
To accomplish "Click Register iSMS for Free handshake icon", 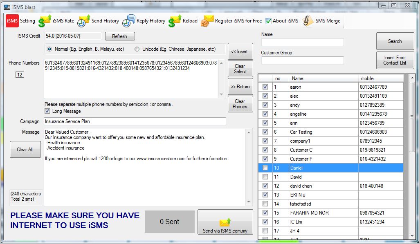I will point(207,21).
